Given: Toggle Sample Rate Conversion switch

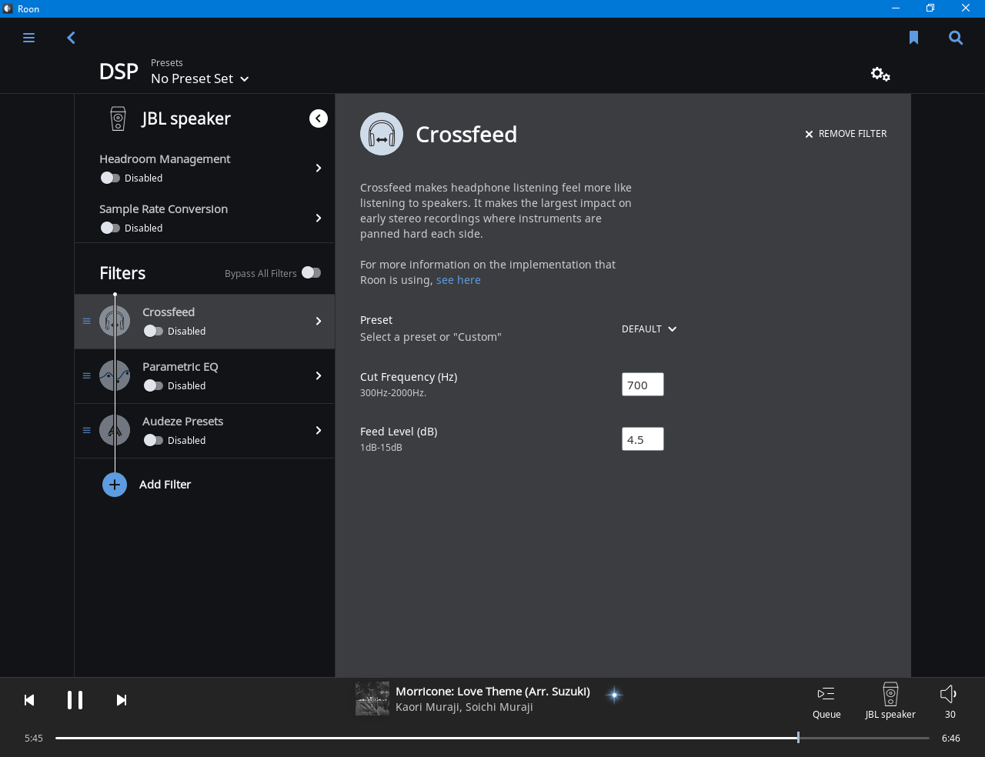Looking at the screenshot, I should (110, 228).
